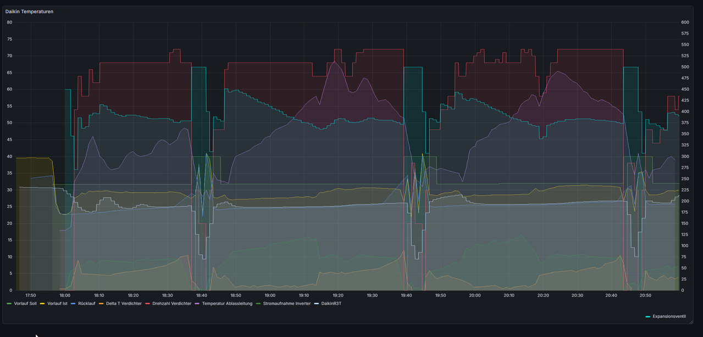Screen dimensions: 703x337
Task: Click the 19:00 time axis label
Action: [270, 295]
